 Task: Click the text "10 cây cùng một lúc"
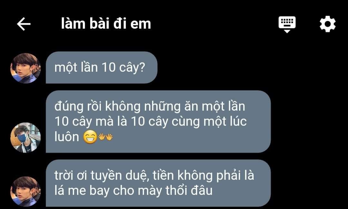pyautogui.click(x=188, y=122)
